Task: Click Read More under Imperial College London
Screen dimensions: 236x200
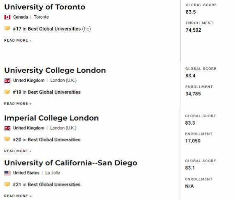Action: (x=18, y=151)
